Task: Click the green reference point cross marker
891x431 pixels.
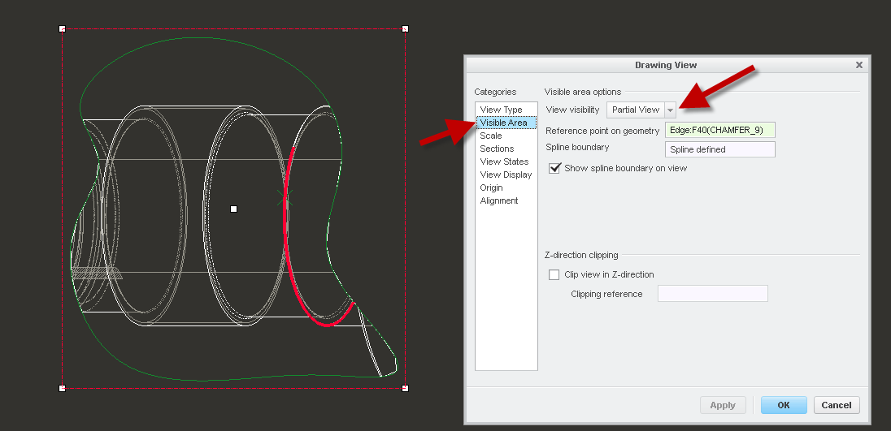Action: point(285,197)
